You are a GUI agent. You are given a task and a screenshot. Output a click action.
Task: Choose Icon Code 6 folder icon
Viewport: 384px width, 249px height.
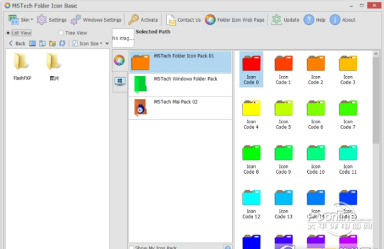coord(316,114)
